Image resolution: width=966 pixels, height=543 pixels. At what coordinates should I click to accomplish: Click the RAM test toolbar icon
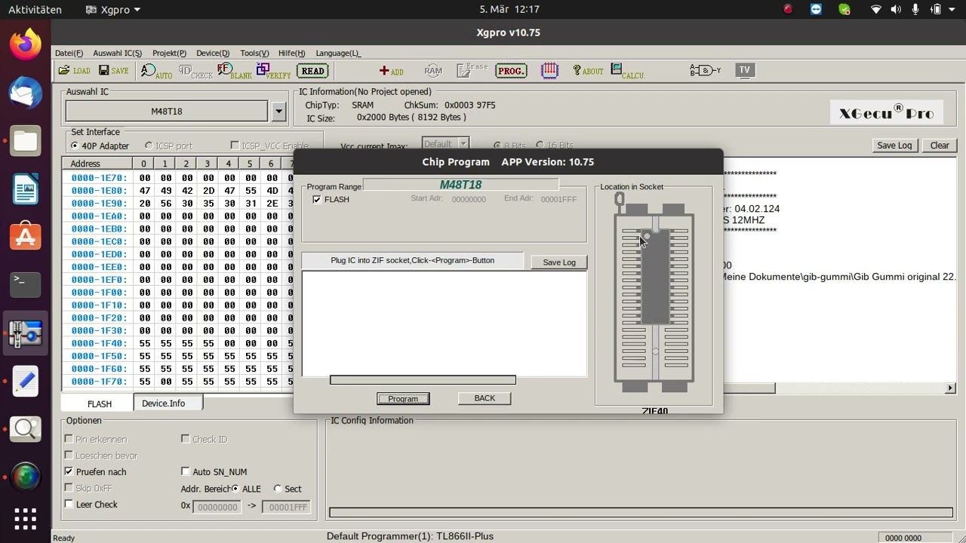pos(433,70)
